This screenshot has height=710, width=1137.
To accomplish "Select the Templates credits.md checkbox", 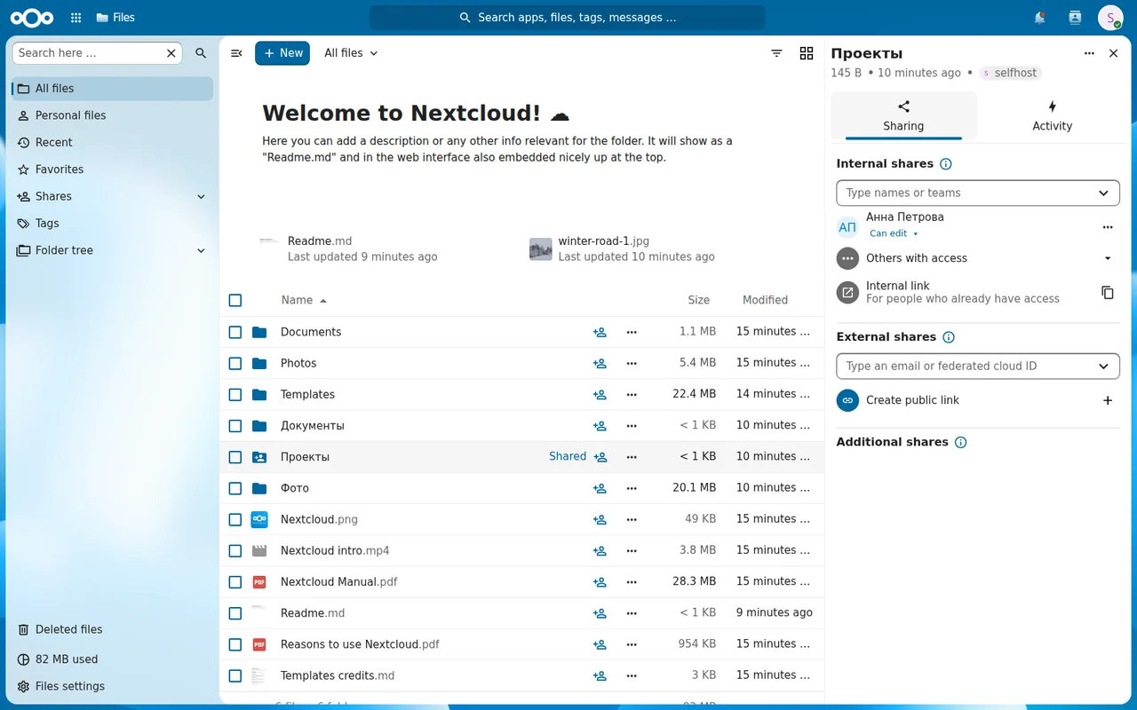I will click(235, 675).
